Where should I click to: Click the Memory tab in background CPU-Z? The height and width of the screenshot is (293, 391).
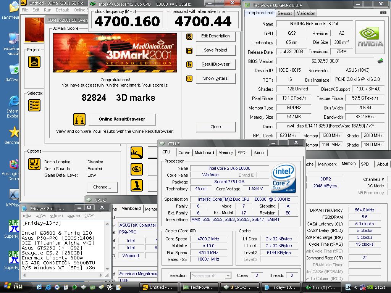(349, 164)
